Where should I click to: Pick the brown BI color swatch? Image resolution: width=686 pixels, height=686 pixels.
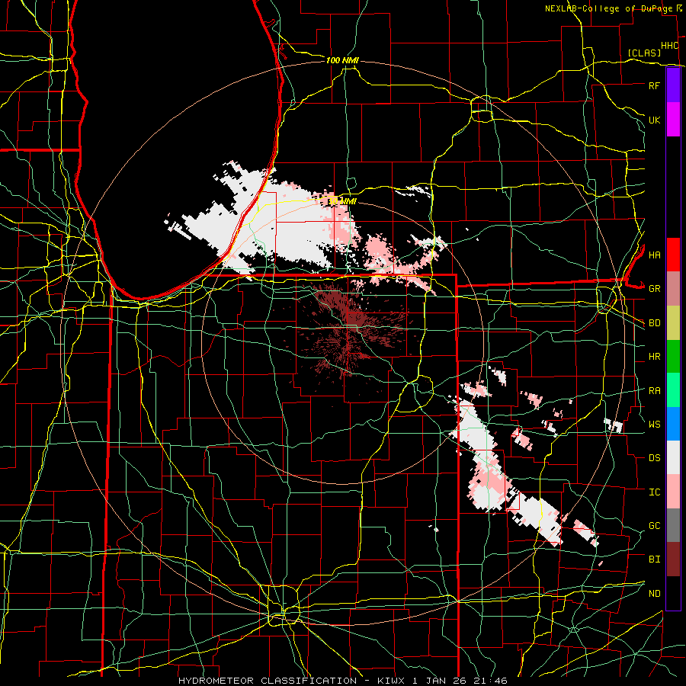tap(673, 559)
